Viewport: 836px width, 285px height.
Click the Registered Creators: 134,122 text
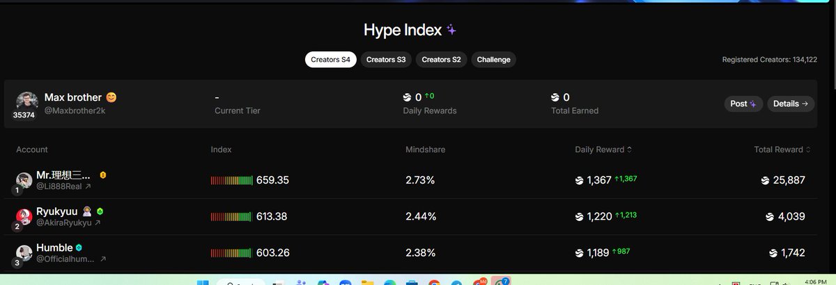(770, 60)
